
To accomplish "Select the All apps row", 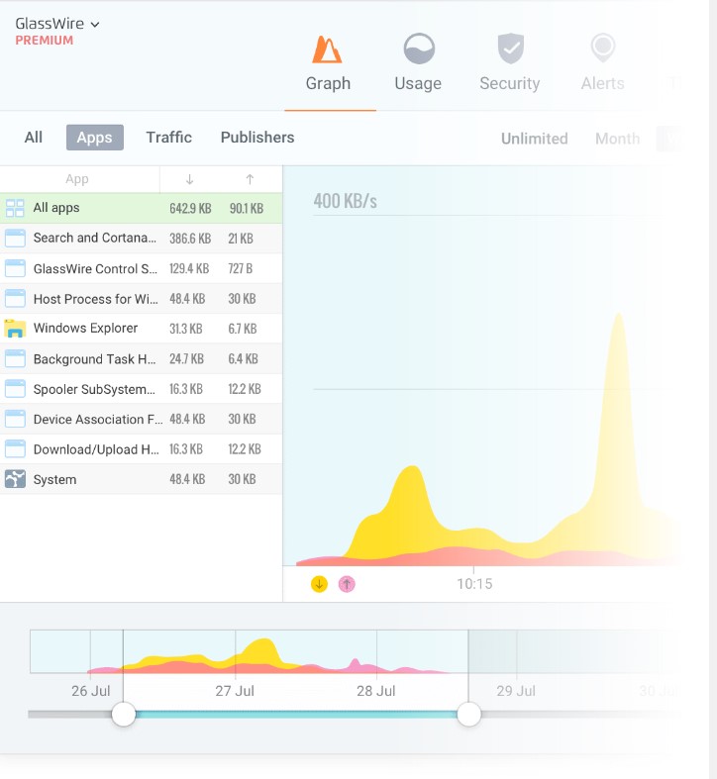I will pyautogui.click(x=142, y=208).
